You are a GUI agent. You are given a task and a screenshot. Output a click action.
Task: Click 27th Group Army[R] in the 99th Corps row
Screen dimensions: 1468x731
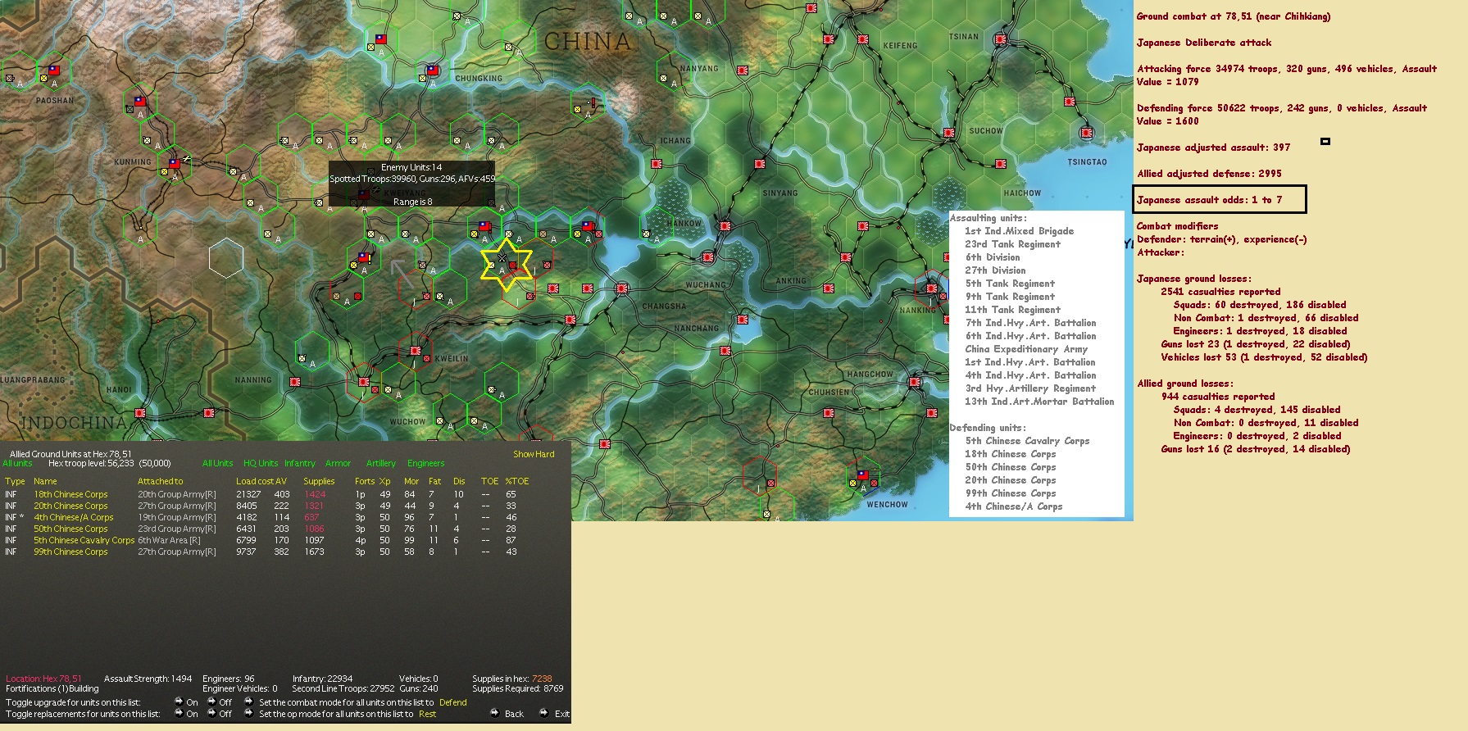[x=177, y=552]
